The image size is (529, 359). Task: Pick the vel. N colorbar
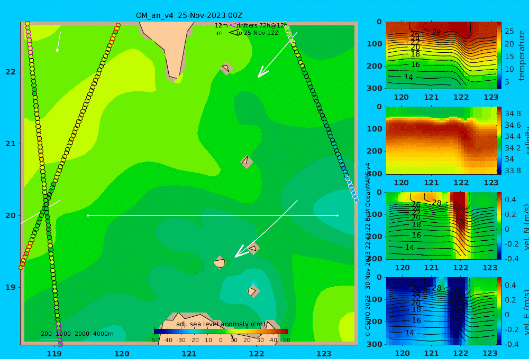pos(499,225)
